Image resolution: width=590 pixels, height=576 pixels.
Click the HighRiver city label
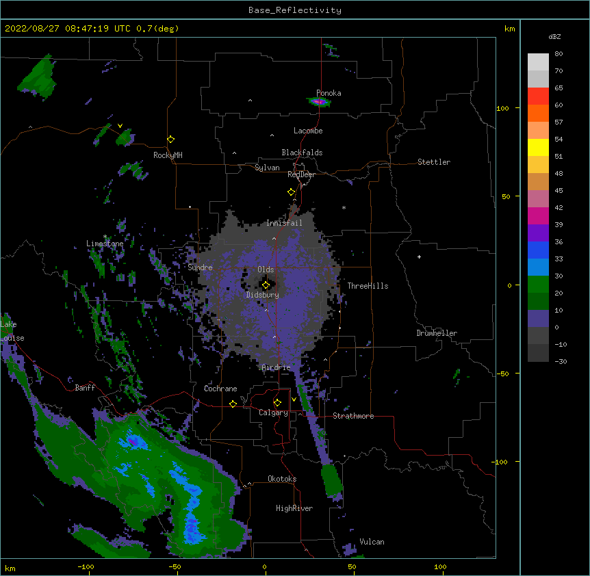[x=294, y=508]
